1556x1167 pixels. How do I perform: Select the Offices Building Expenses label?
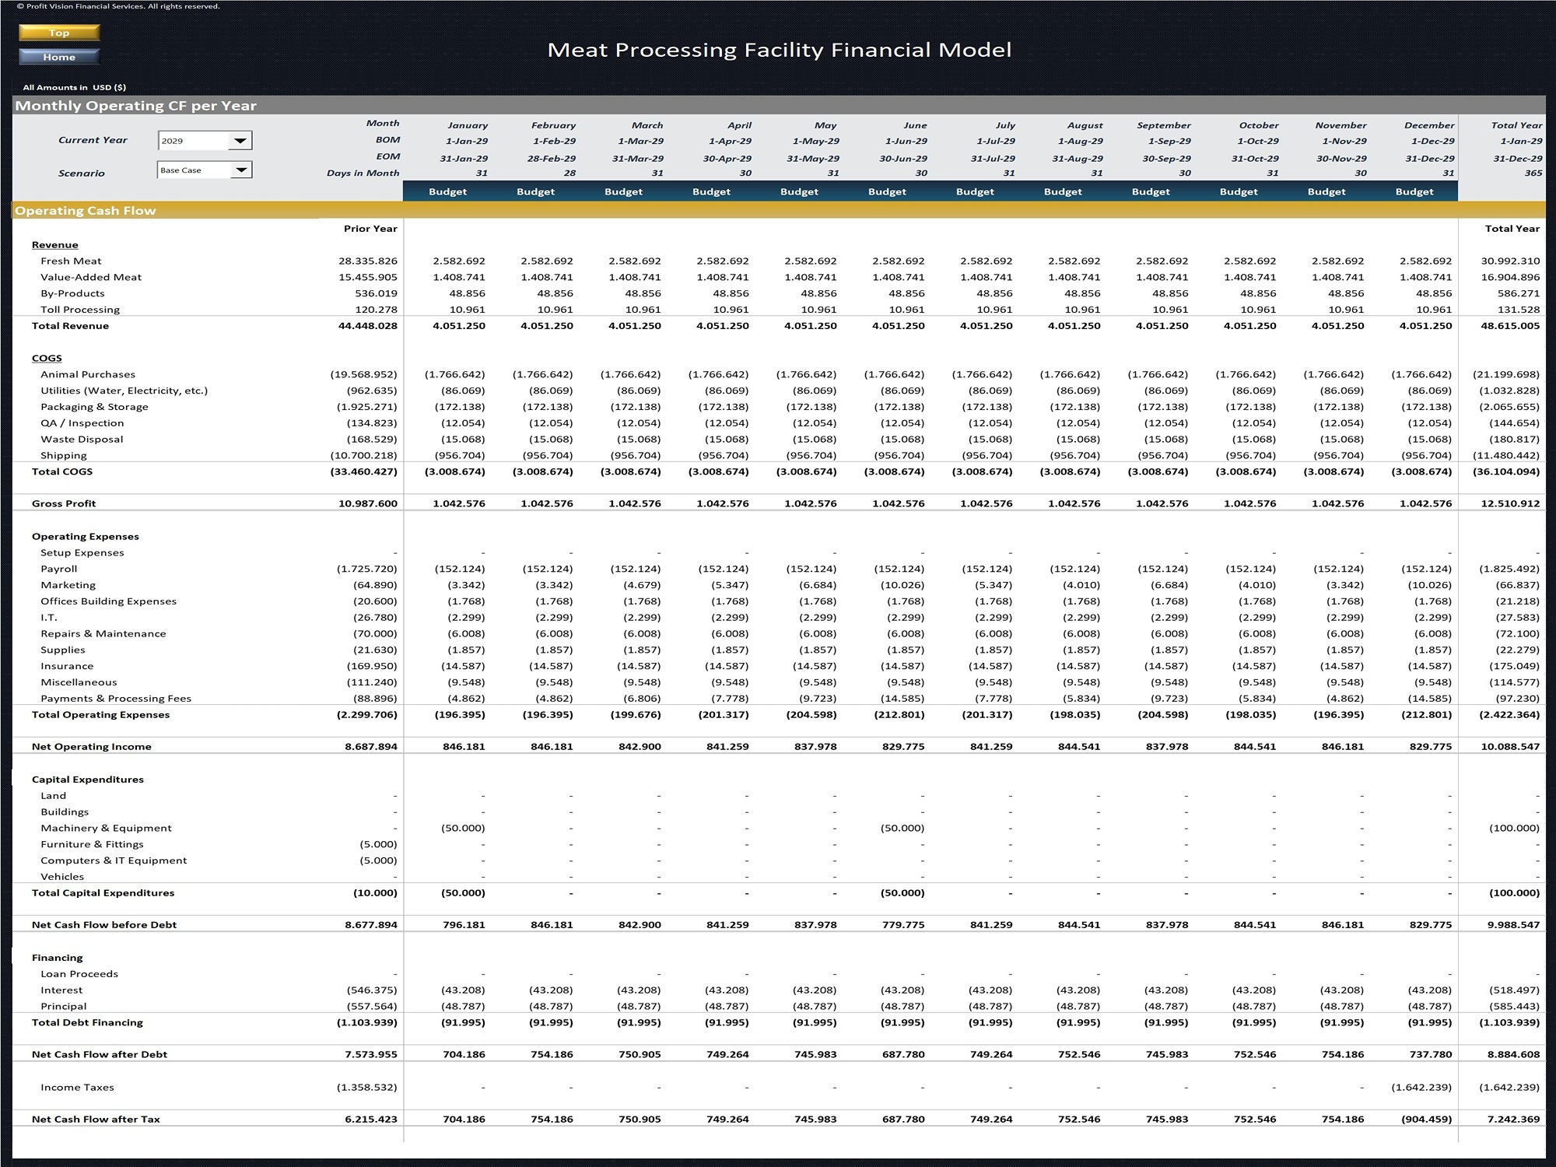coord(108,601)
